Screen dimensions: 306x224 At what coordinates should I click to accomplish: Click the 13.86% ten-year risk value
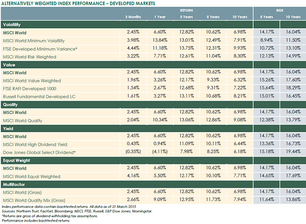pyautogui.click(x=293, y=200)
